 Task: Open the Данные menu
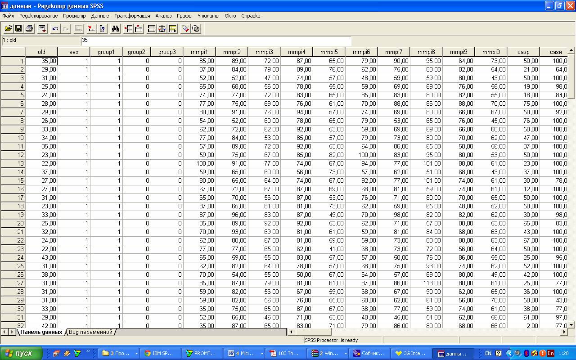tap(100, 16)
